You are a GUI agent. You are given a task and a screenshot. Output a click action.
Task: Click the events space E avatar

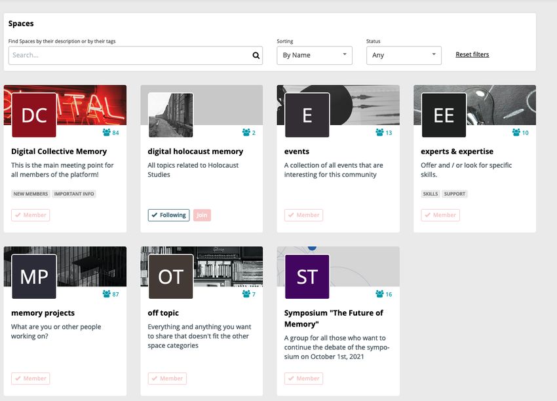click(x=307, y=115)
